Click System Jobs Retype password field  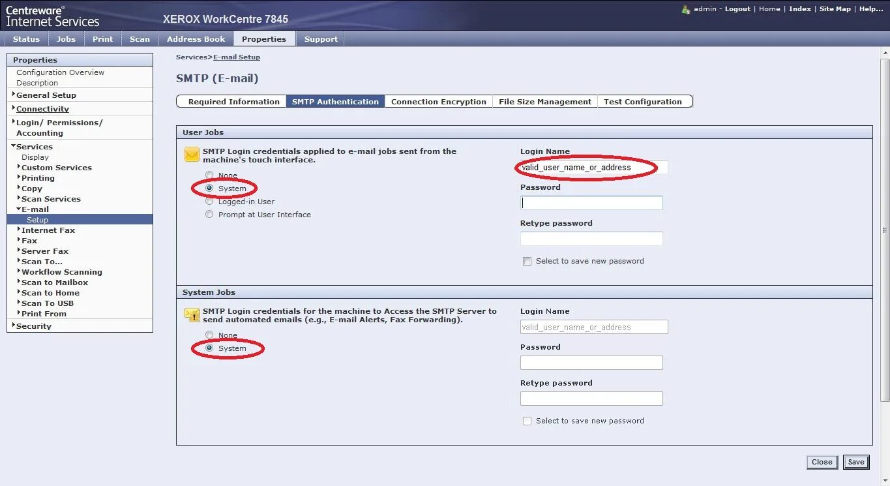tap(591, 399)
